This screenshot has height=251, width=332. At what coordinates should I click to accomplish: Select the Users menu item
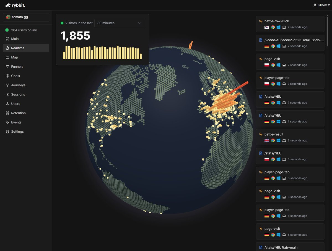[15, 104]
